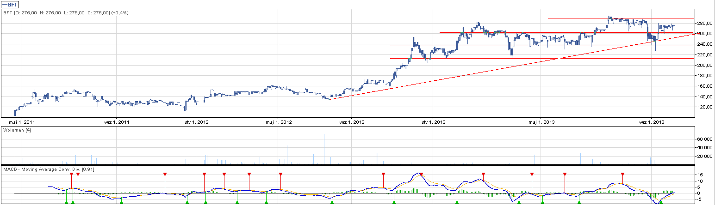Click the 120,00 price axis label

(705, 107)
